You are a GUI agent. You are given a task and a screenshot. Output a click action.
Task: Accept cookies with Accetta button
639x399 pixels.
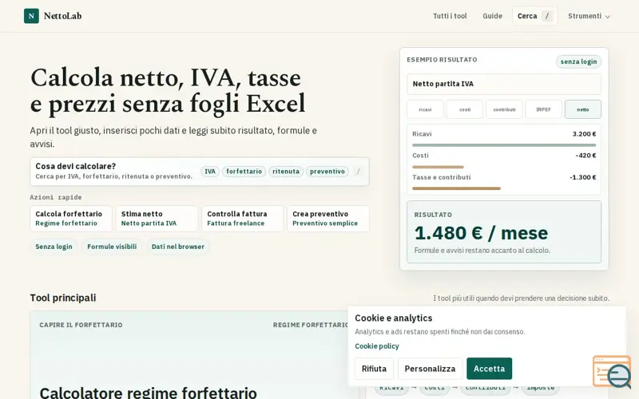point(489,369)
